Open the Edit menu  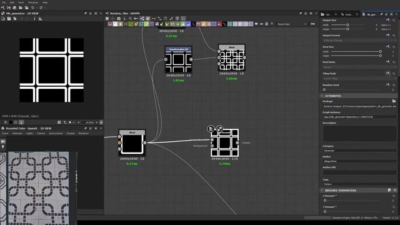pos(12,2)
